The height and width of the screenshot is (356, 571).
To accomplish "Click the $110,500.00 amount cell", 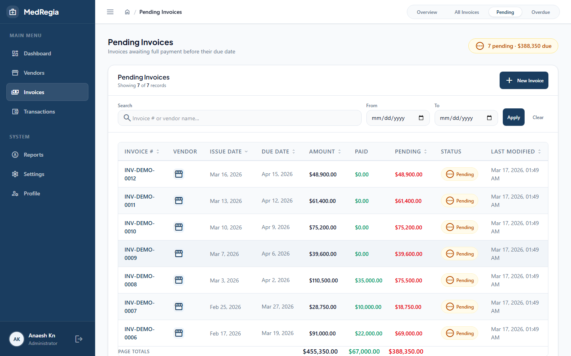I will click(x=324, y=280).
